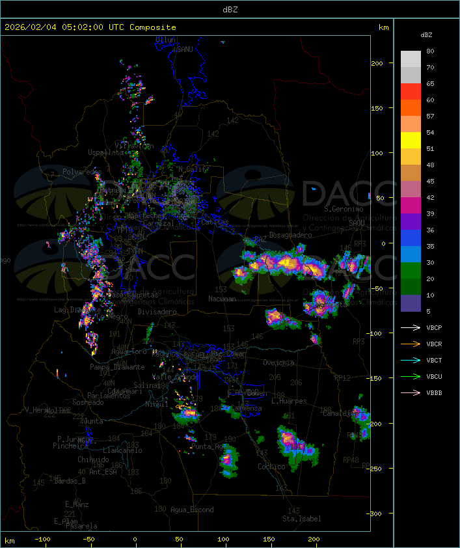Pick the mauve 42–45 dBZ swatch

click(x=411, y=189)
